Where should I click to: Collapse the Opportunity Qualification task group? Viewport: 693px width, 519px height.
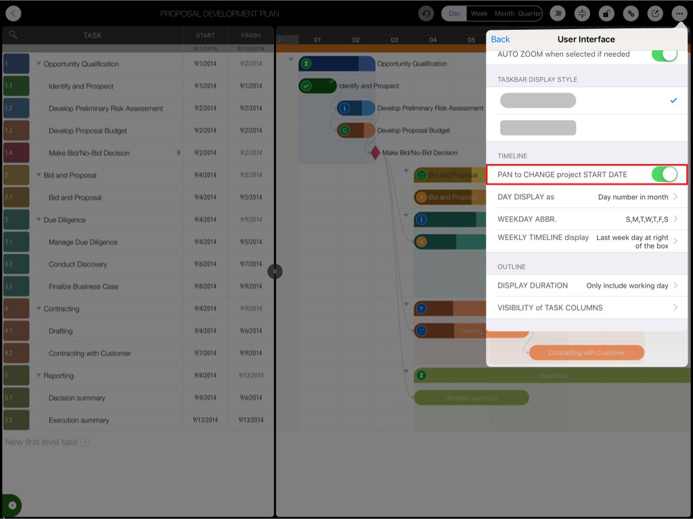coord(39,64)
